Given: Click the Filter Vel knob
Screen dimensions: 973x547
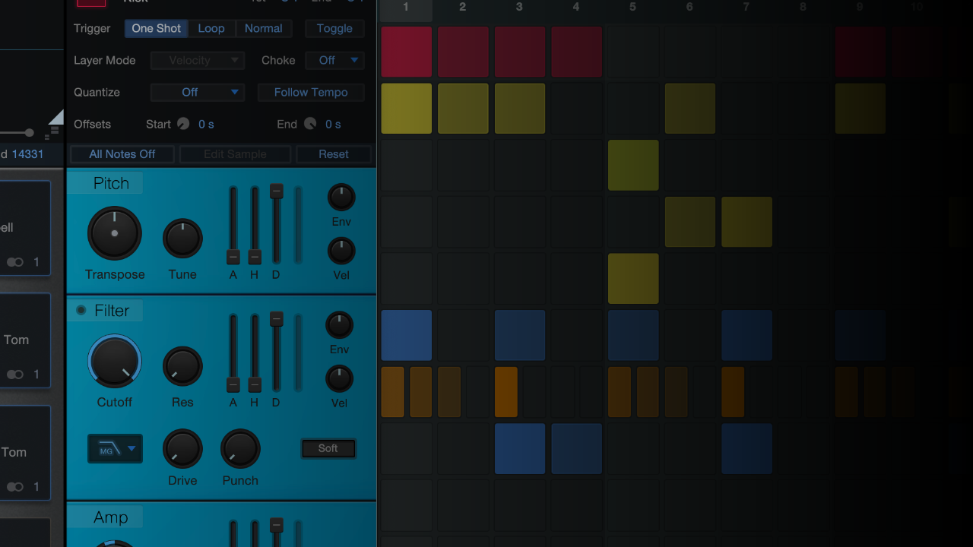Looking at the screenshot, I should click(x=340, y=378).
